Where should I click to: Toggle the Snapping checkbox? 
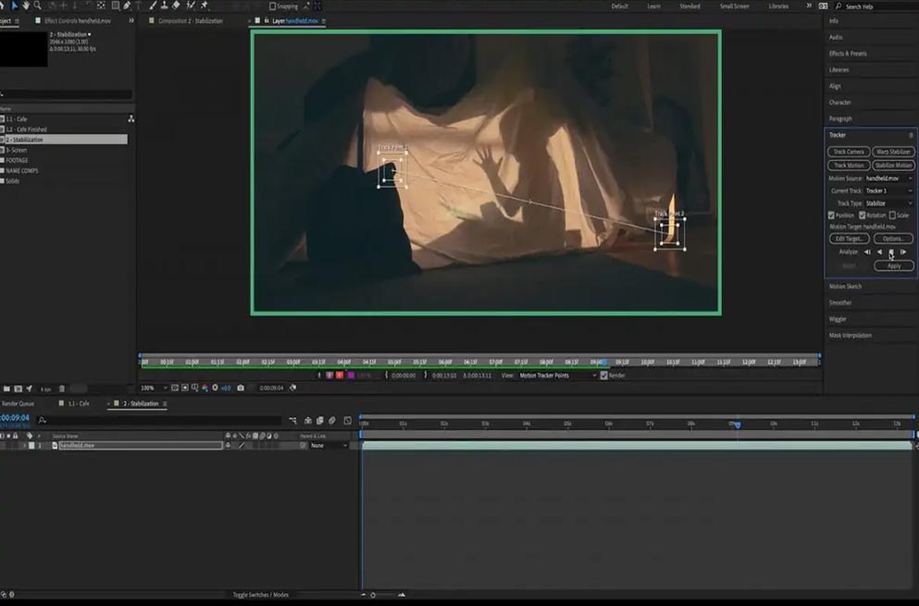pyautogui.click(x=272, y=6)
